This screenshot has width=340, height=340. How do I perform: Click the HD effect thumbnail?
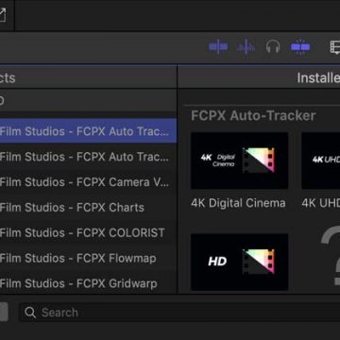tap(240, 262)
